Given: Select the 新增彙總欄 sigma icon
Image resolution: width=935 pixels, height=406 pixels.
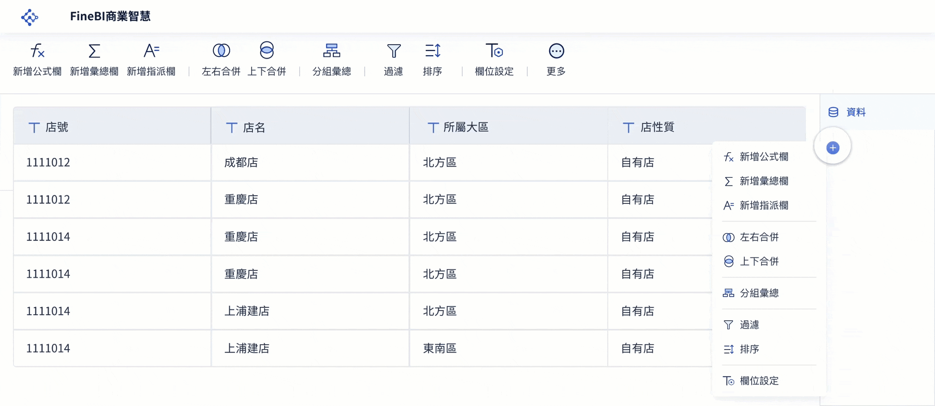Looking at the screenshot, I should pos(94,50).
